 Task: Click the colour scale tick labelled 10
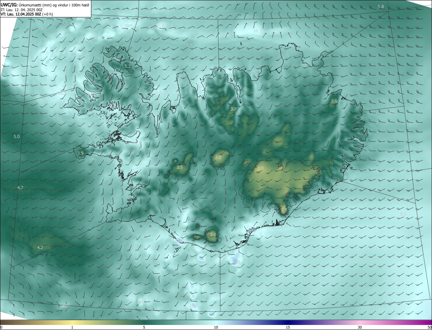coord(216,327)
